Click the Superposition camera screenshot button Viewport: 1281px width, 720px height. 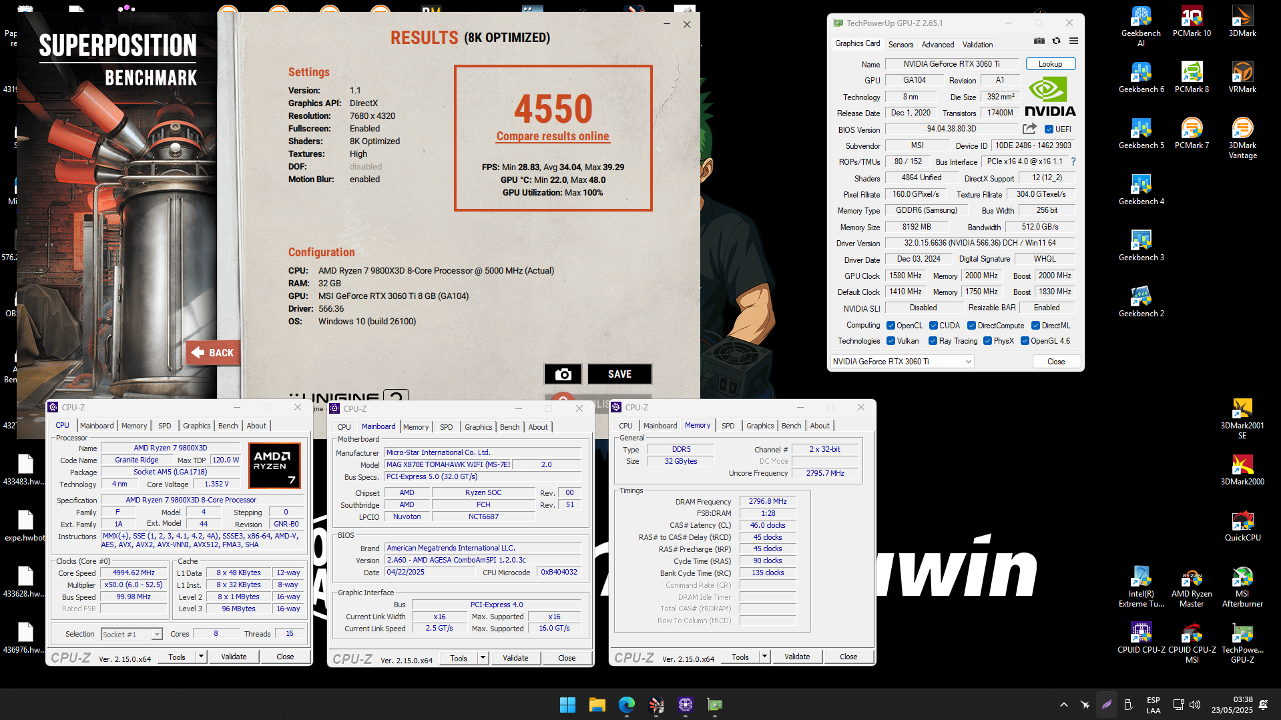(x=563, y=374)
